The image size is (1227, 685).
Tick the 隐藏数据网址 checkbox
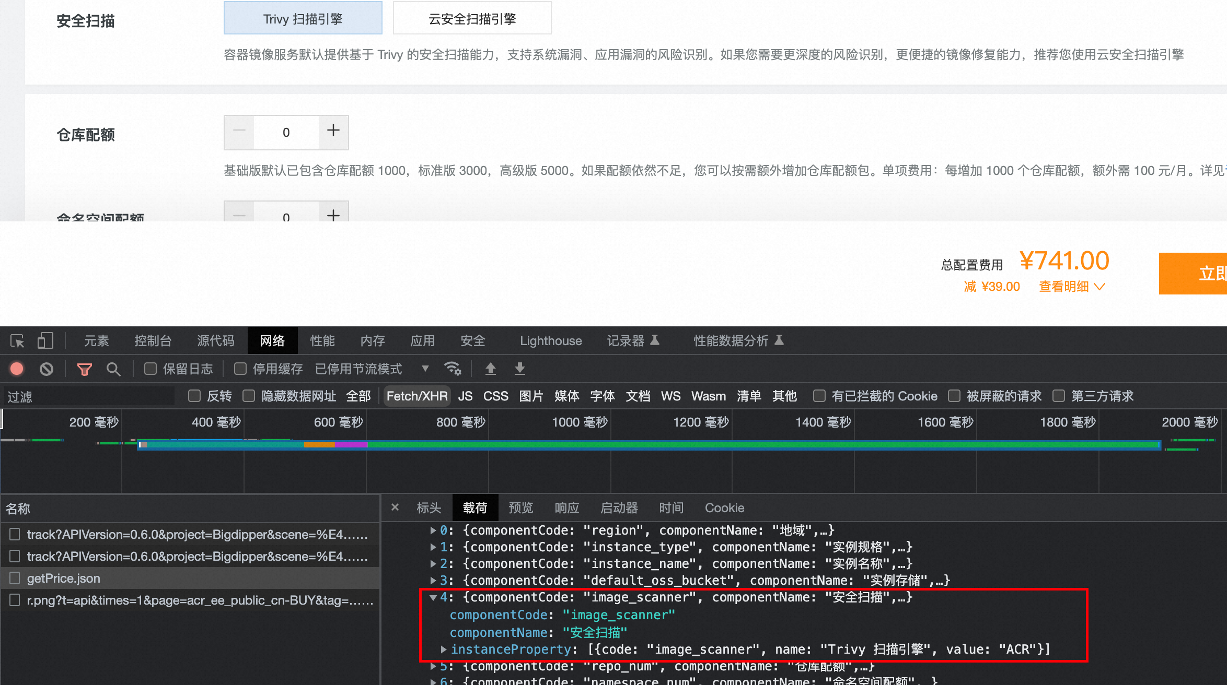click(249, 396)
